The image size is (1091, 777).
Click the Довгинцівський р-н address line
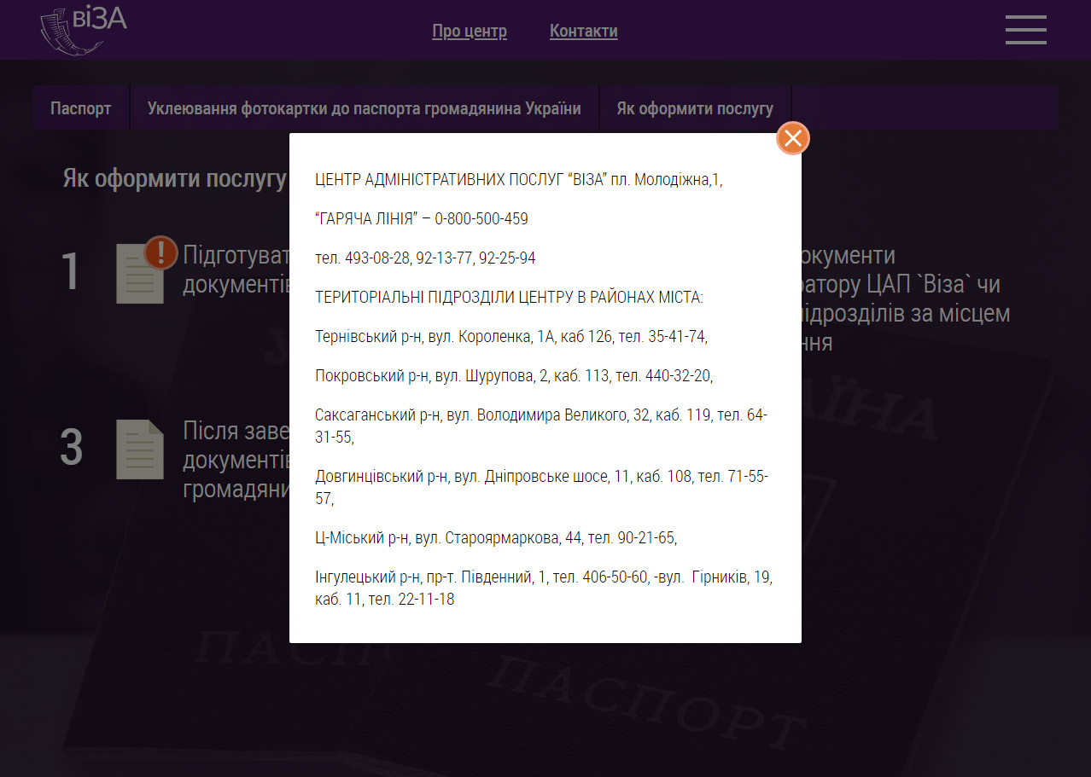541,487
